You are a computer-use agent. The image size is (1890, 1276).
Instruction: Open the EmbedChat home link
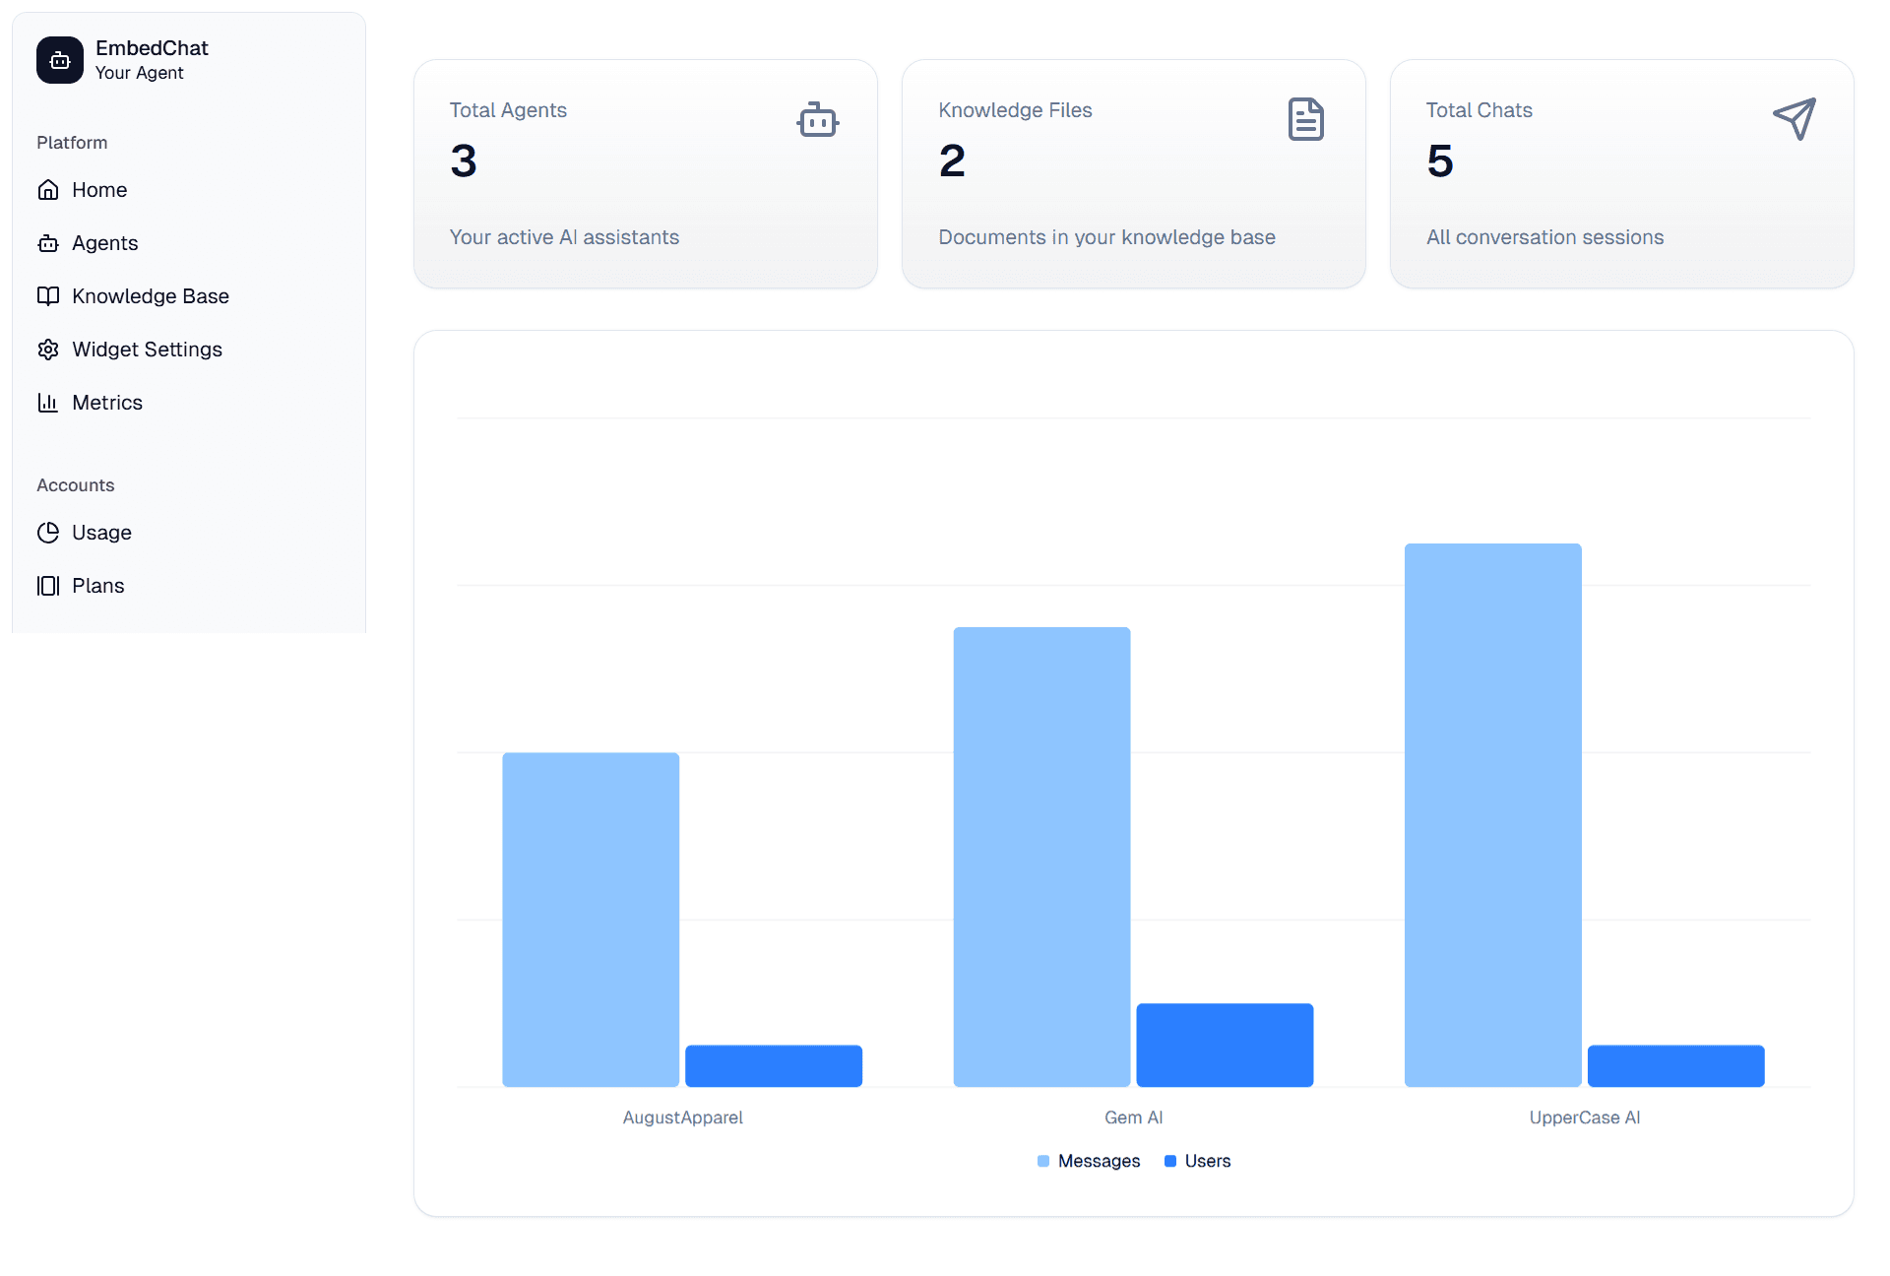tap(122, 59)
